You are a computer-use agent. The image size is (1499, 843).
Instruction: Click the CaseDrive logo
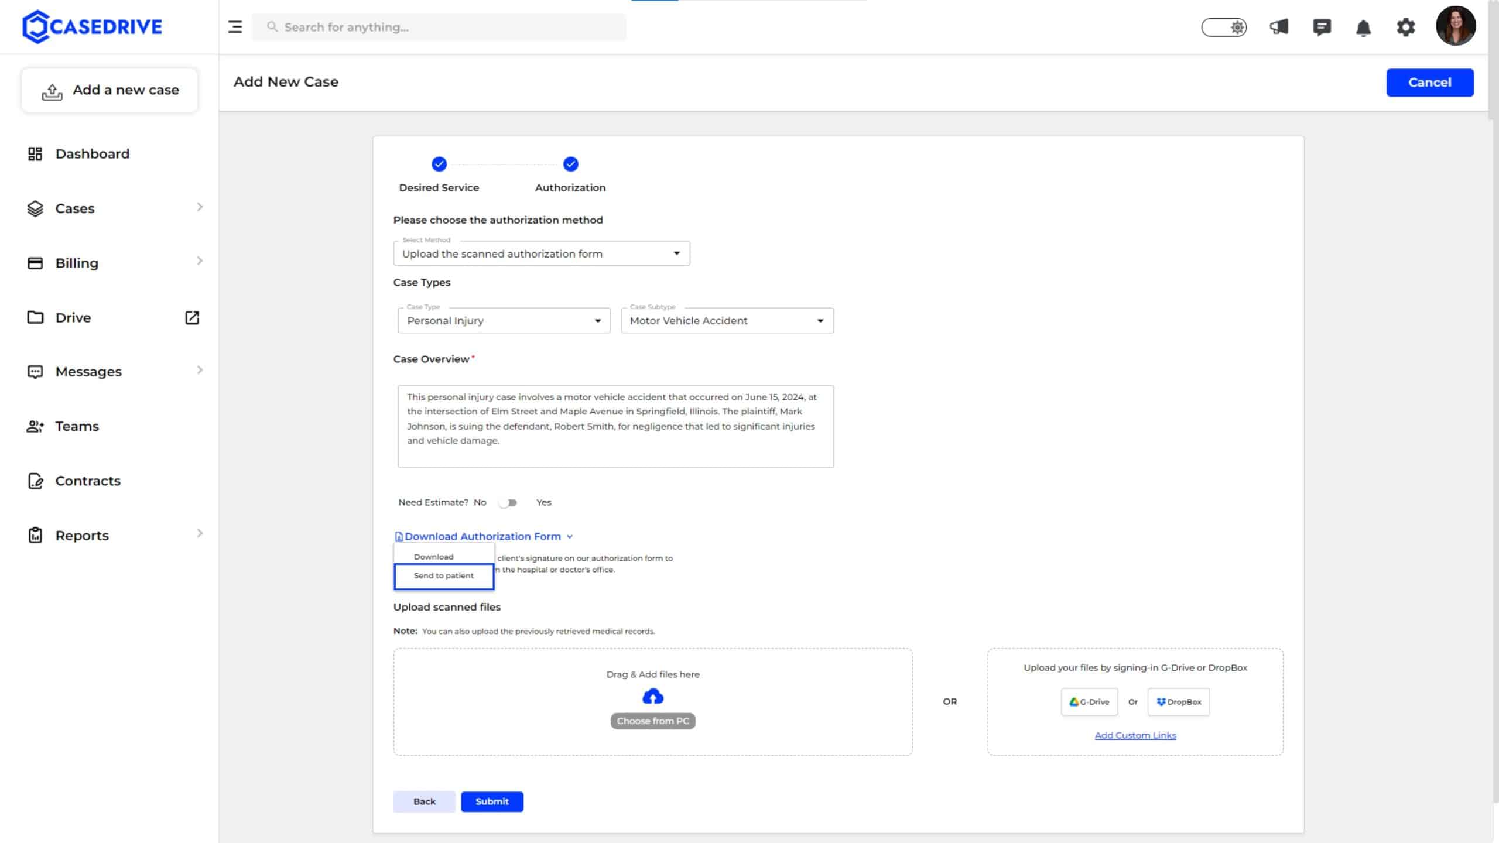[x=92, y=26]
